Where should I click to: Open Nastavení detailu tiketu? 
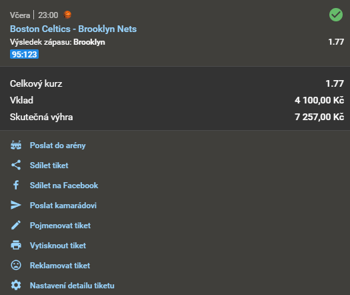72,286
